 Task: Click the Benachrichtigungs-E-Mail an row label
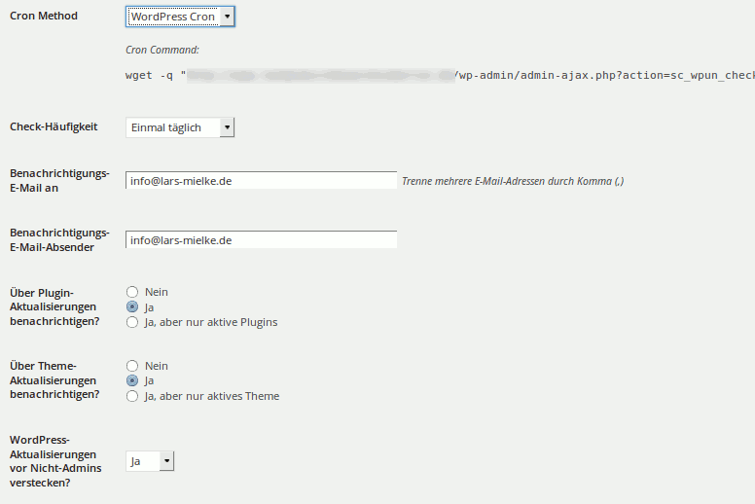(58, 180)
